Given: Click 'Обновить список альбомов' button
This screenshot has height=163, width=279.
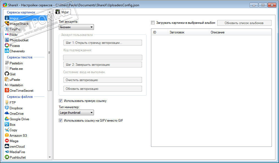Looking at the screenshot, I should coord(244,23).
